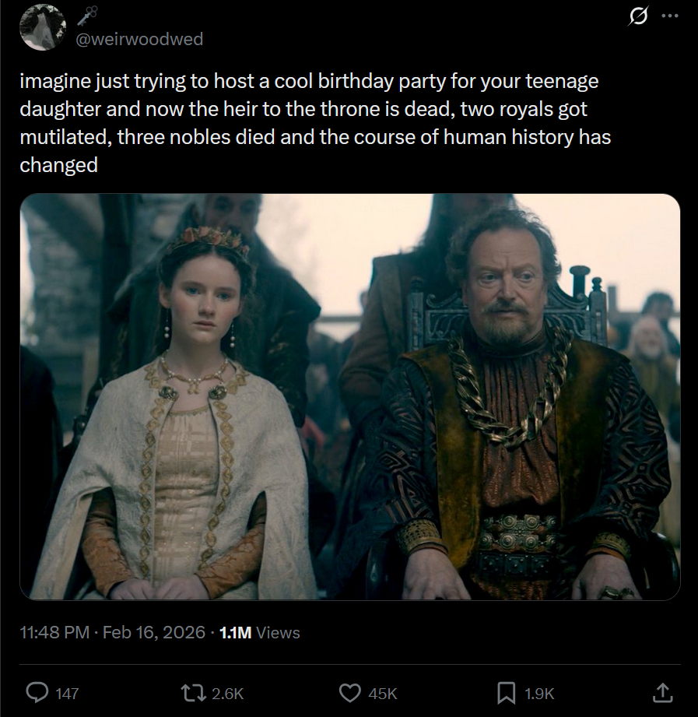Repost the tweet with the retweet arrows

tap(191, 692)
